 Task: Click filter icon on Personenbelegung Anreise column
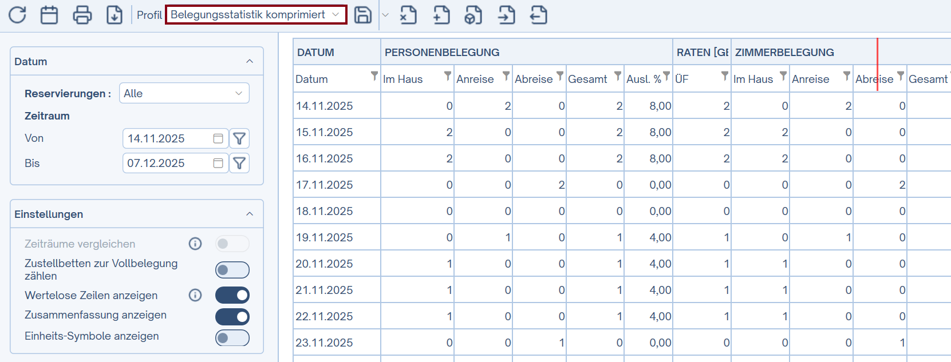pyautogui.click(x=506, y=75)
